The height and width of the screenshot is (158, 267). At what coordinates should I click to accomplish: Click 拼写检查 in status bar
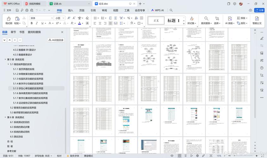tap(43, 155)
